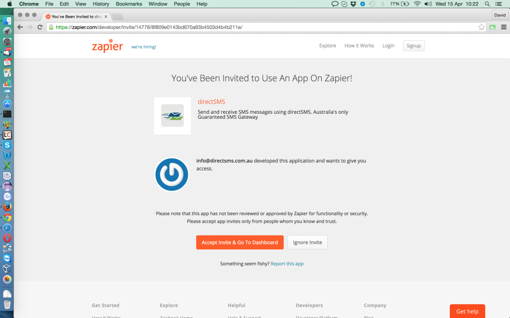Click the 'Report this app' link

tap(287, 263)
